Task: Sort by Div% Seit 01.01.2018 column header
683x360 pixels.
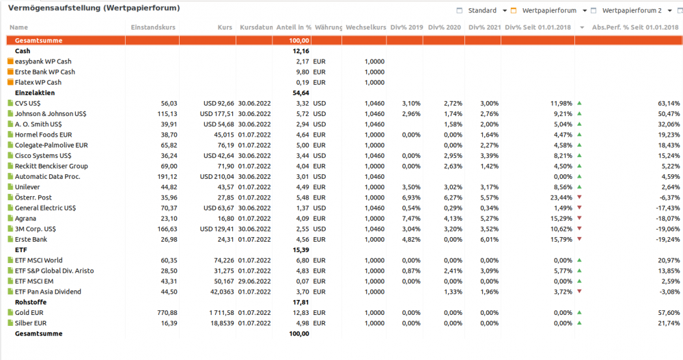Action: coord(538,27)
